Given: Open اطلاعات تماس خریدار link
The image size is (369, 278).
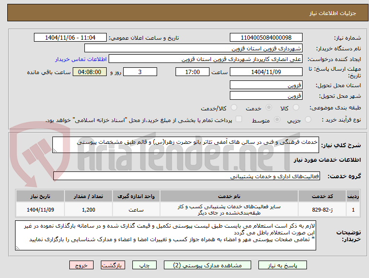Looking at the screenshot, I should click(x=80, y=59).
